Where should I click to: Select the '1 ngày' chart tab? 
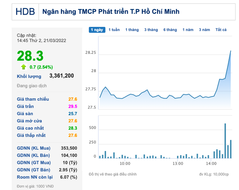click(96, 30)
